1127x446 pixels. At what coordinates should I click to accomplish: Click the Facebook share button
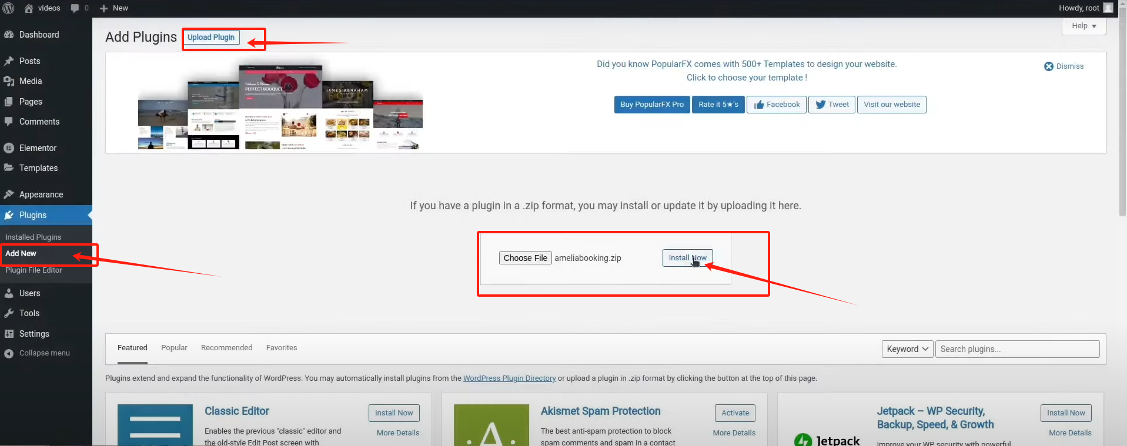click(777, 105)
